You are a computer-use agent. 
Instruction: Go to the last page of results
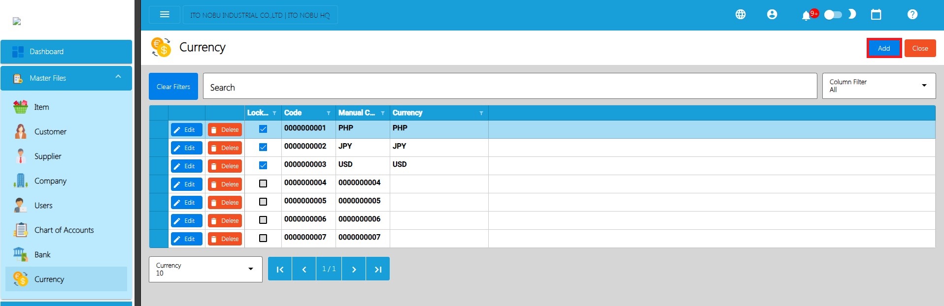(x=377, y=269)
